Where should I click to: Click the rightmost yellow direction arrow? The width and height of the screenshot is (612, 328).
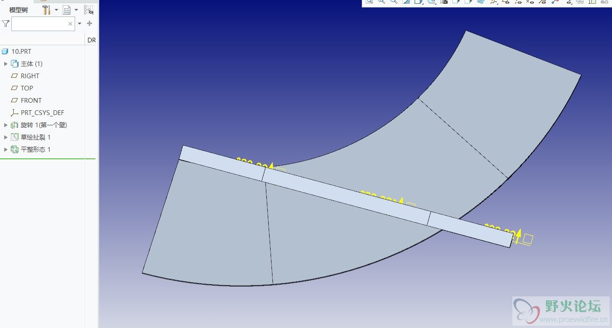point(518,236)
